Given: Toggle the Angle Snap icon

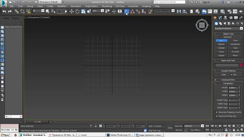Looking at the screenshot, I should [x=132, y=11].
